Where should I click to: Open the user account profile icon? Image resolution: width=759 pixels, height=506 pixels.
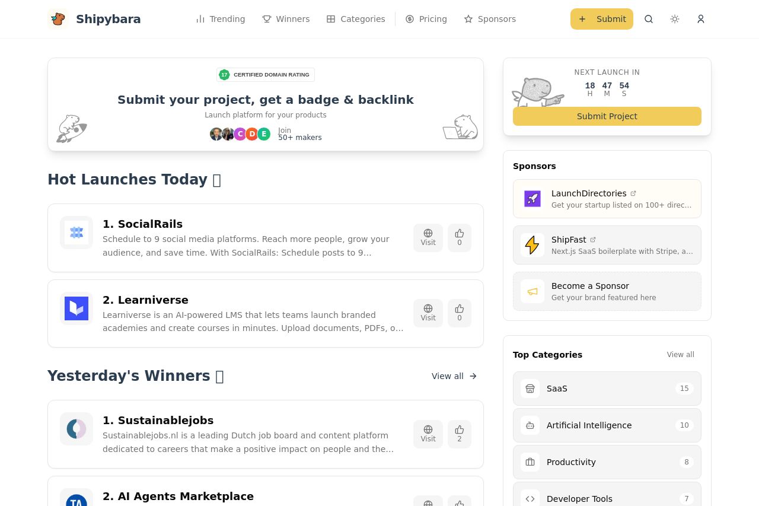click(701, 19)
